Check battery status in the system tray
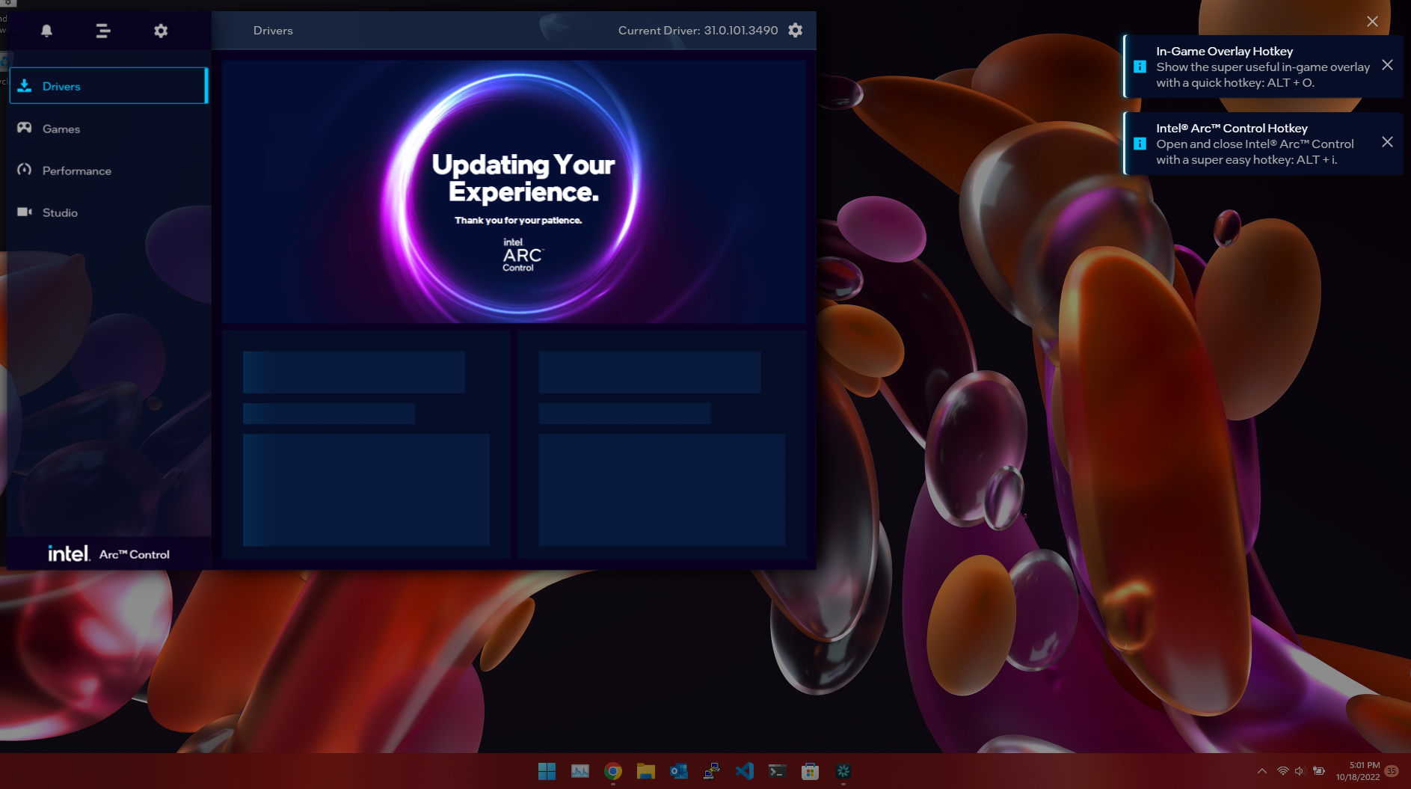This screenshot has width=1411, height=789. 1319,771
